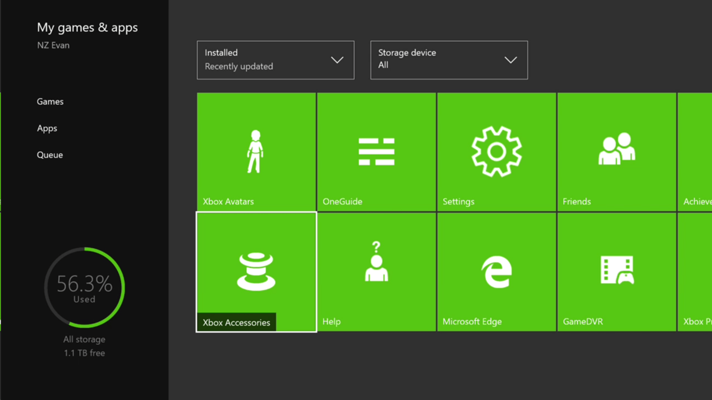Click the 56.3% used storage ring
Image resolution: width=712 pixels, height=400 pixels.
pos(84,287)
